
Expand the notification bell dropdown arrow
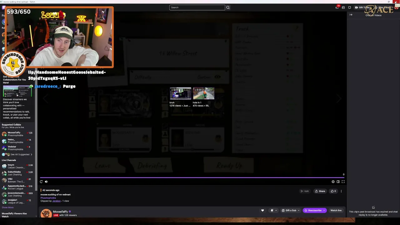tap(276, 211)
